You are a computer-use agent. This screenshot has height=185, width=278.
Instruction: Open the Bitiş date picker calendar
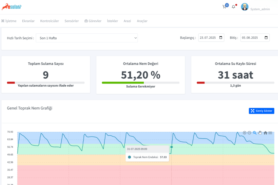tap(266, 38)
